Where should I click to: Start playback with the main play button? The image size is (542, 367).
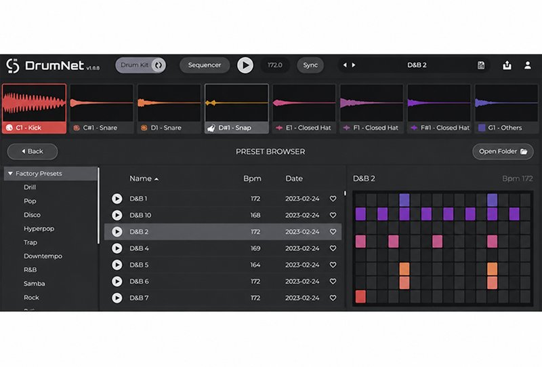point(245,65)
